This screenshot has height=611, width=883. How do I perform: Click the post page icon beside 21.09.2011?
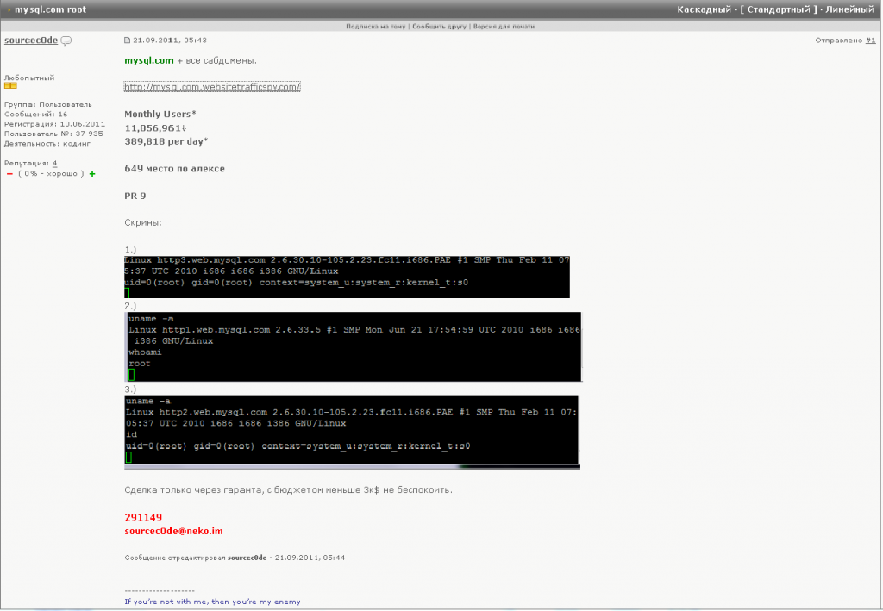pyautogui.click(x=126, y=40)
